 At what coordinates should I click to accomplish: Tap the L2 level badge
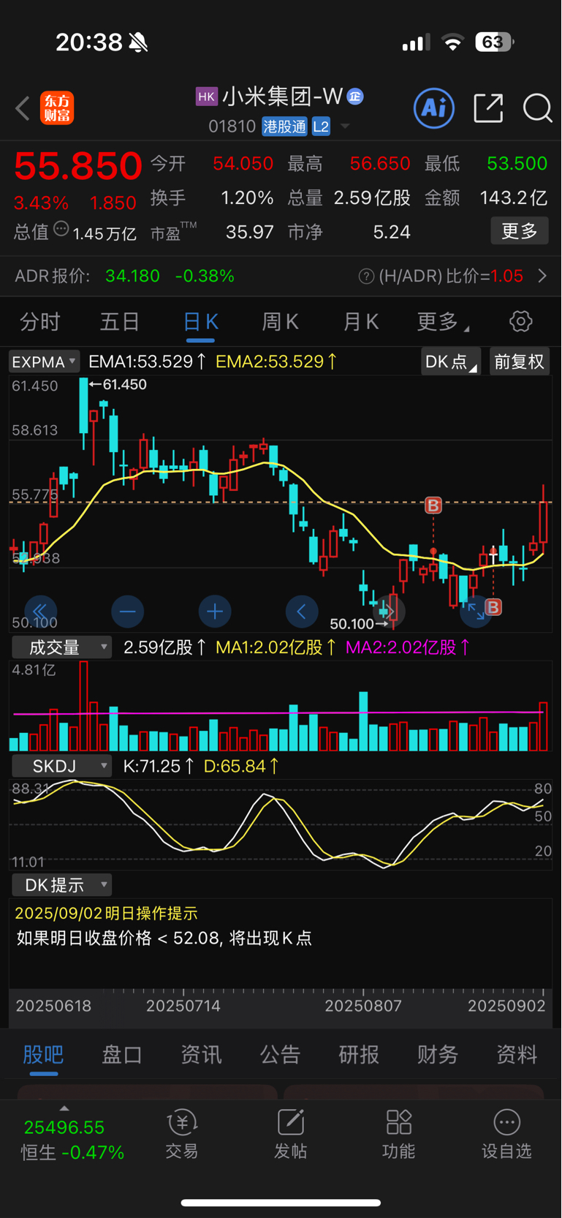(x=321, y=127)
